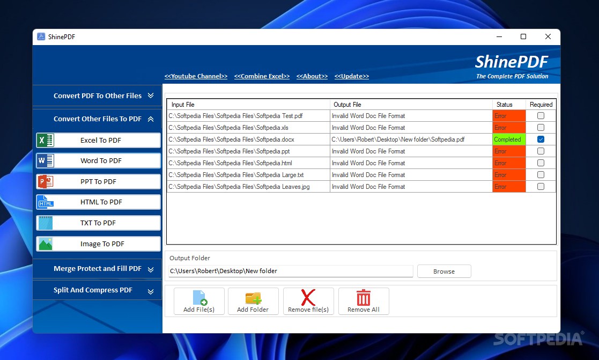Expand chevron for Split And Compress PDF
This screenshot has height=360, width=599.
pos(151,291)
